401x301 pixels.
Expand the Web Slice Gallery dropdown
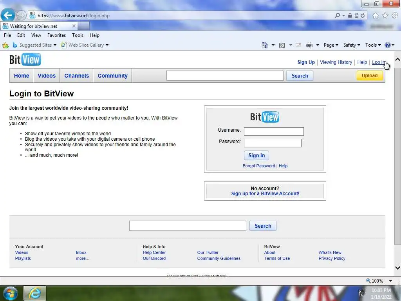point(107,45)
